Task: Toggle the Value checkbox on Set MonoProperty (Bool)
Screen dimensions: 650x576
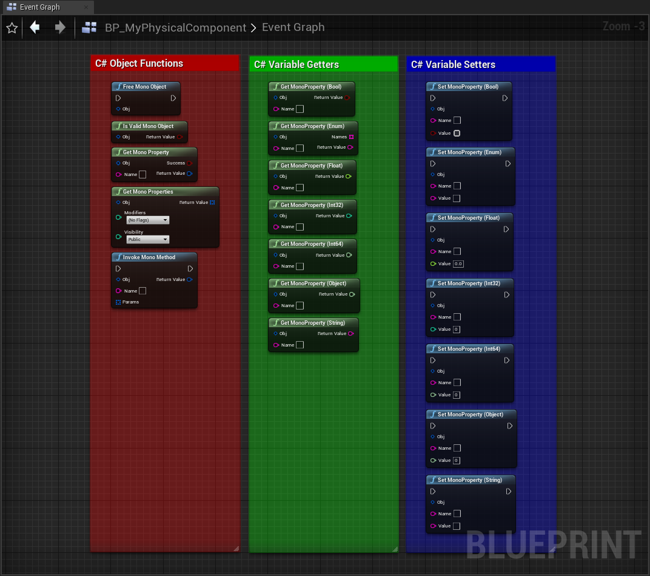Action: (x=457, y=133)
